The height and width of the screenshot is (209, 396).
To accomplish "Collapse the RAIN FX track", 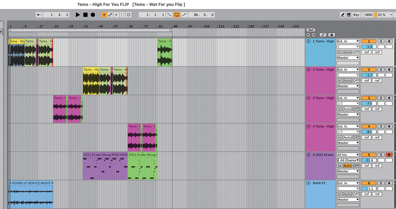I will coord(309,183).
